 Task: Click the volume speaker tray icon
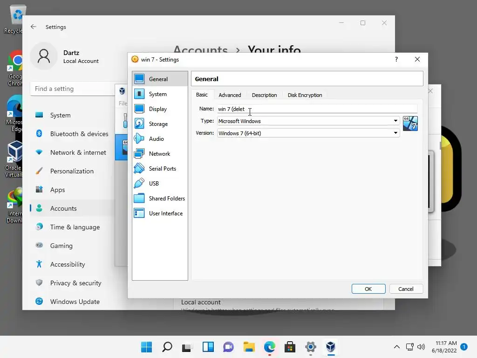tap(421, 347)
